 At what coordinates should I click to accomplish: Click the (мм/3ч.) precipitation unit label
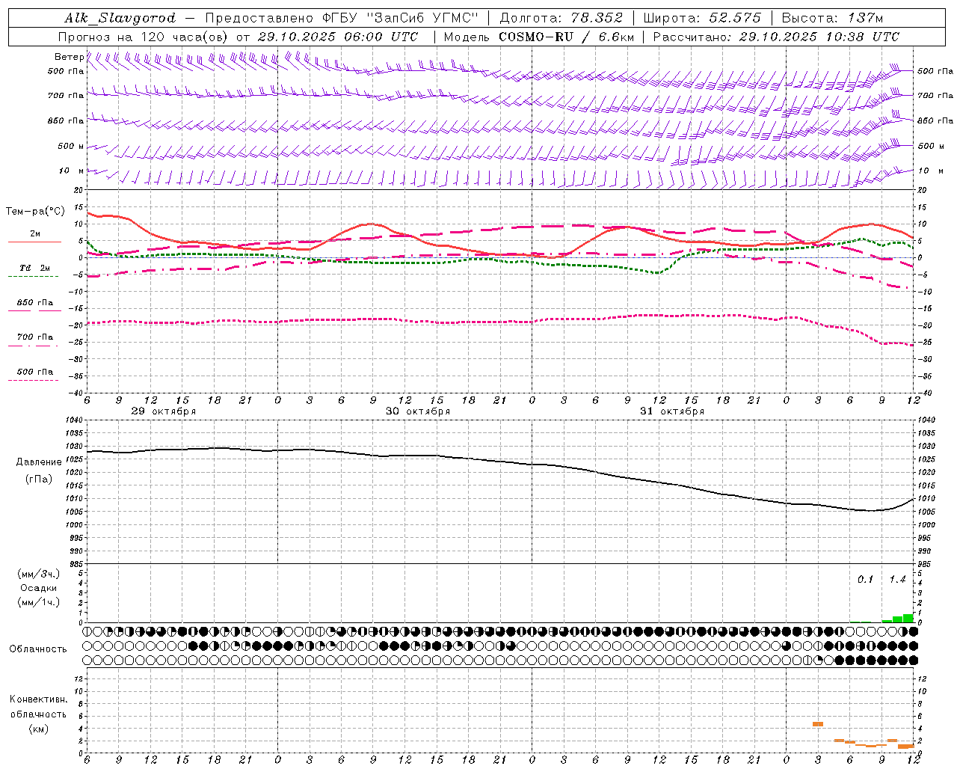point(39,574)
